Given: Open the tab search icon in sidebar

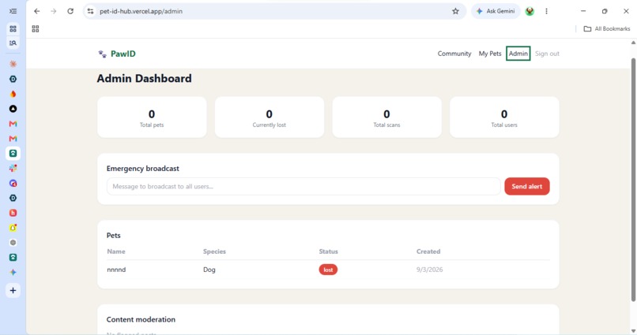Looking at the screenshot, I should click(13, 43).
